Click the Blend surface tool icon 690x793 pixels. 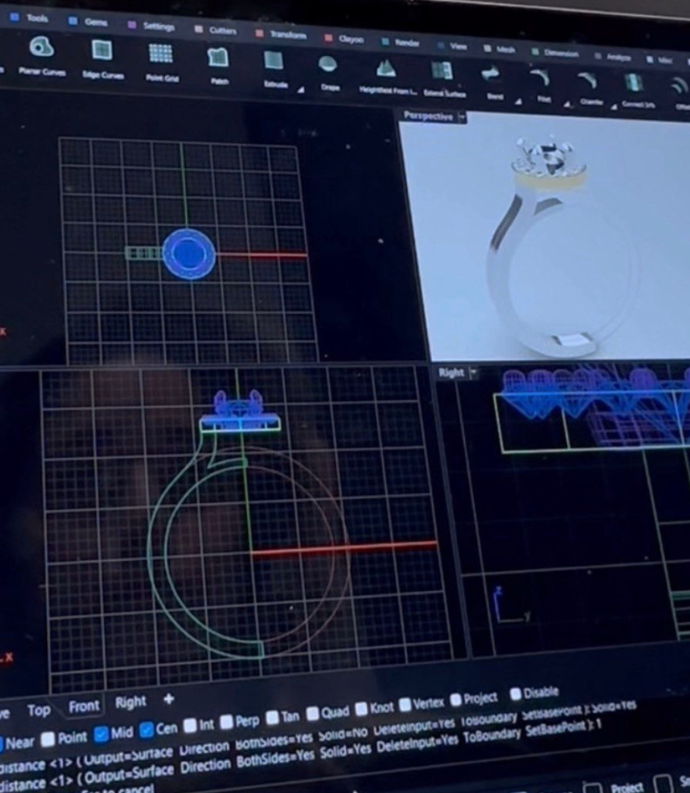[x=491, y=74]
